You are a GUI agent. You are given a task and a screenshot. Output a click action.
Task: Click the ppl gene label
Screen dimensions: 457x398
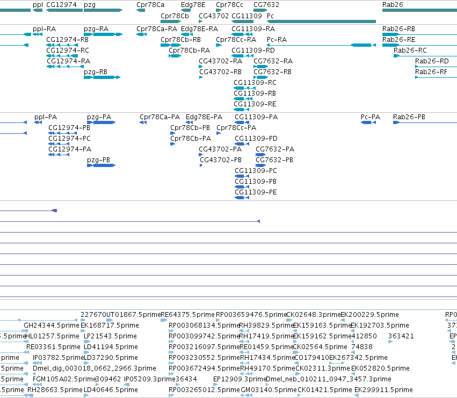pos(38,5)
